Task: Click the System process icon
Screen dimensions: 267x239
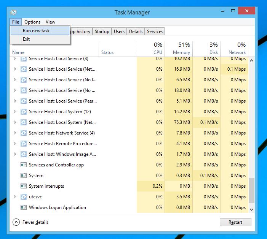Action: (24, 176)
